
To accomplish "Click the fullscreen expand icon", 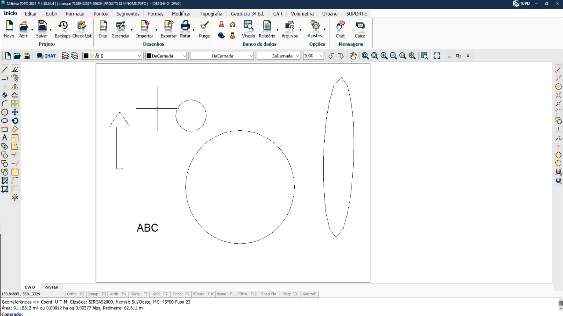I will tap(437, 56).
